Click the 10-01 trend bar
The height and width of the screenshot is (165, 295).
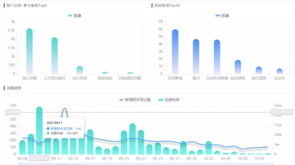click(209, 148)
